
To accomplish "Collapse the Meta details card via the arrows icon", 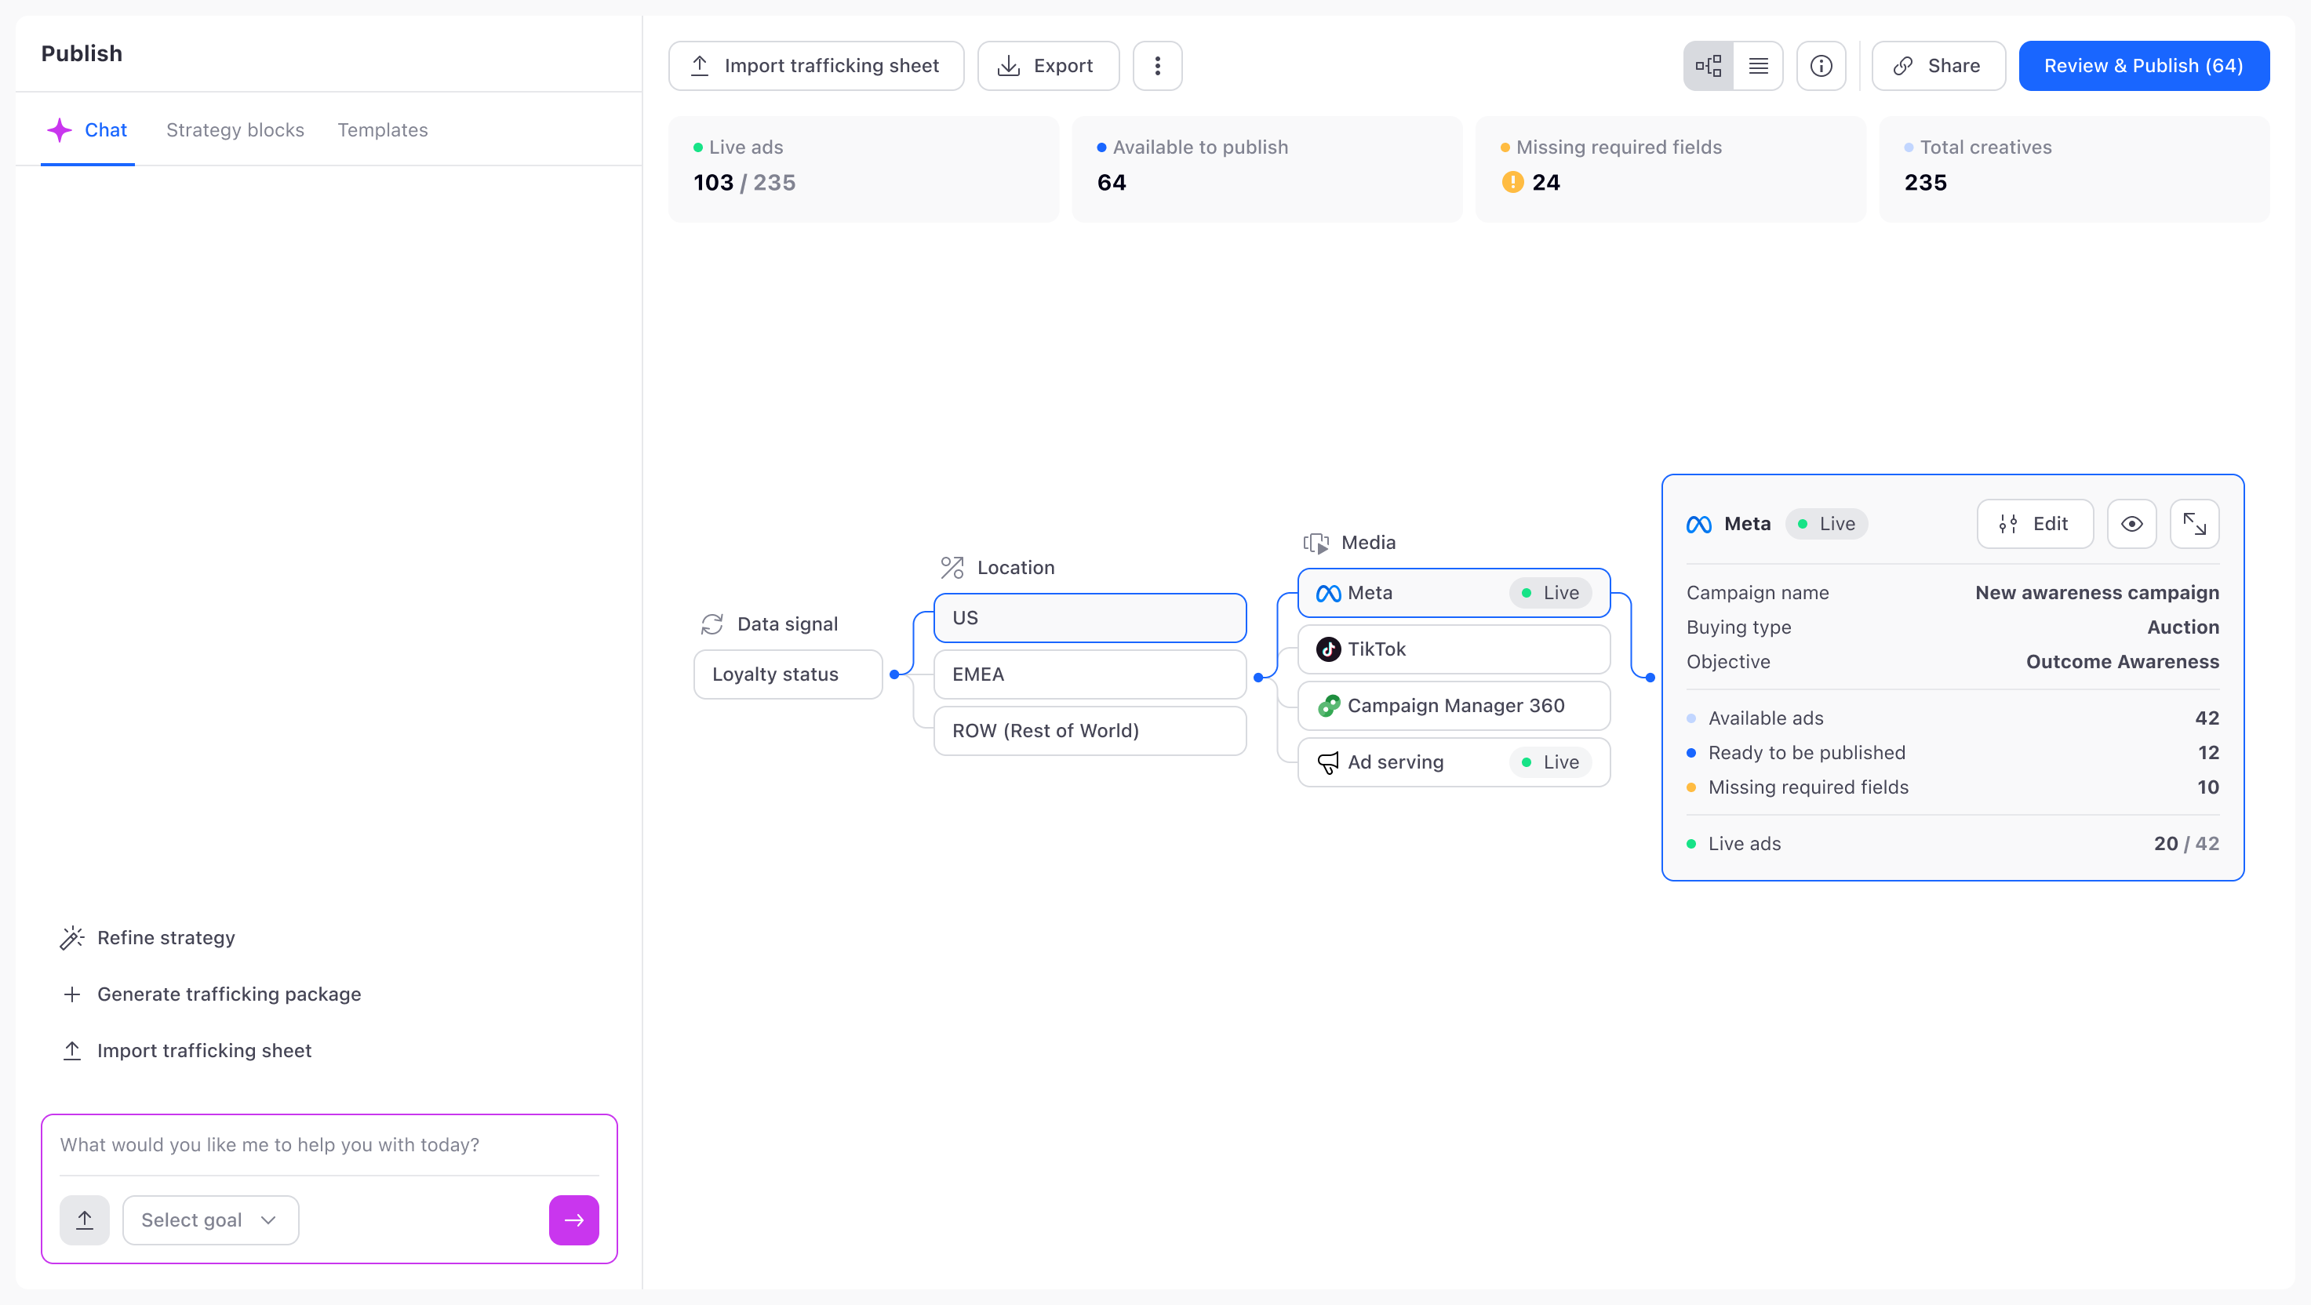I will pos(2194,524).
